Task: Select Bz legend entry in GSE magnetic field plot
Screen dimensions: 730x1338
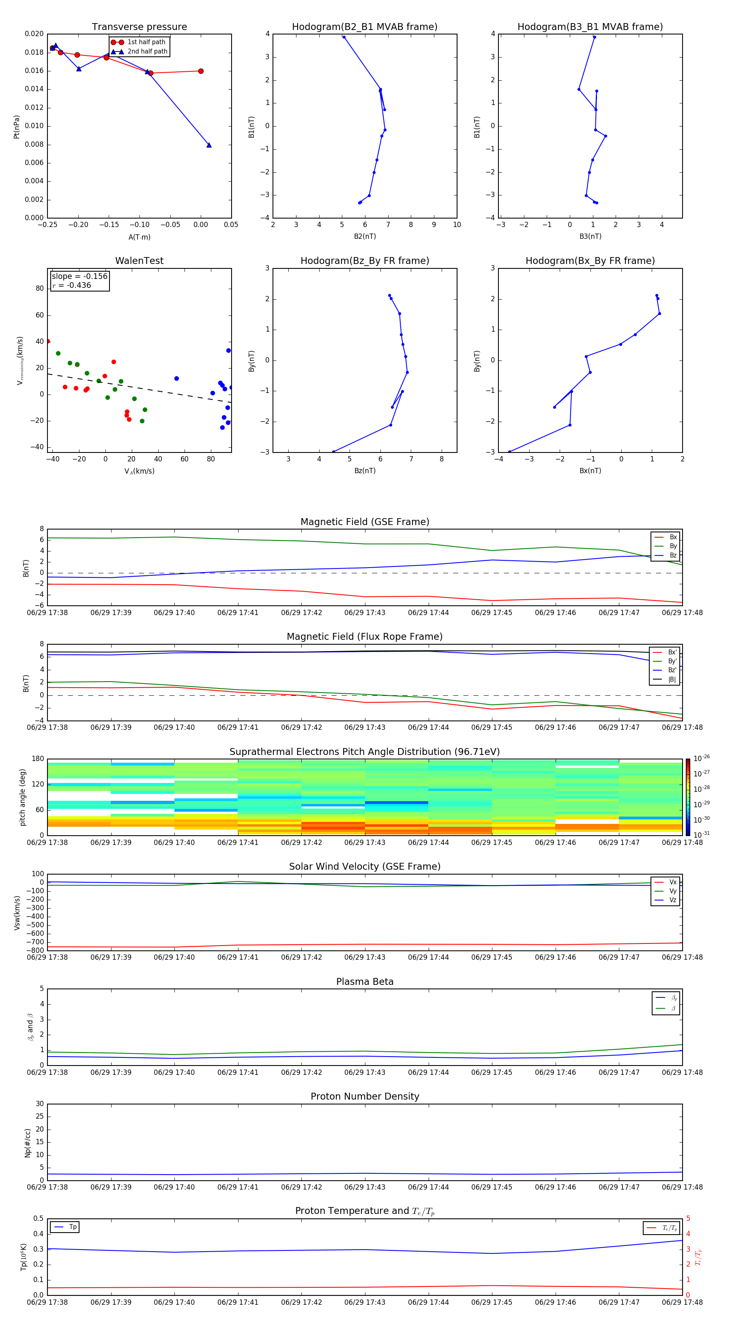Action: click(x=666, y=555)
